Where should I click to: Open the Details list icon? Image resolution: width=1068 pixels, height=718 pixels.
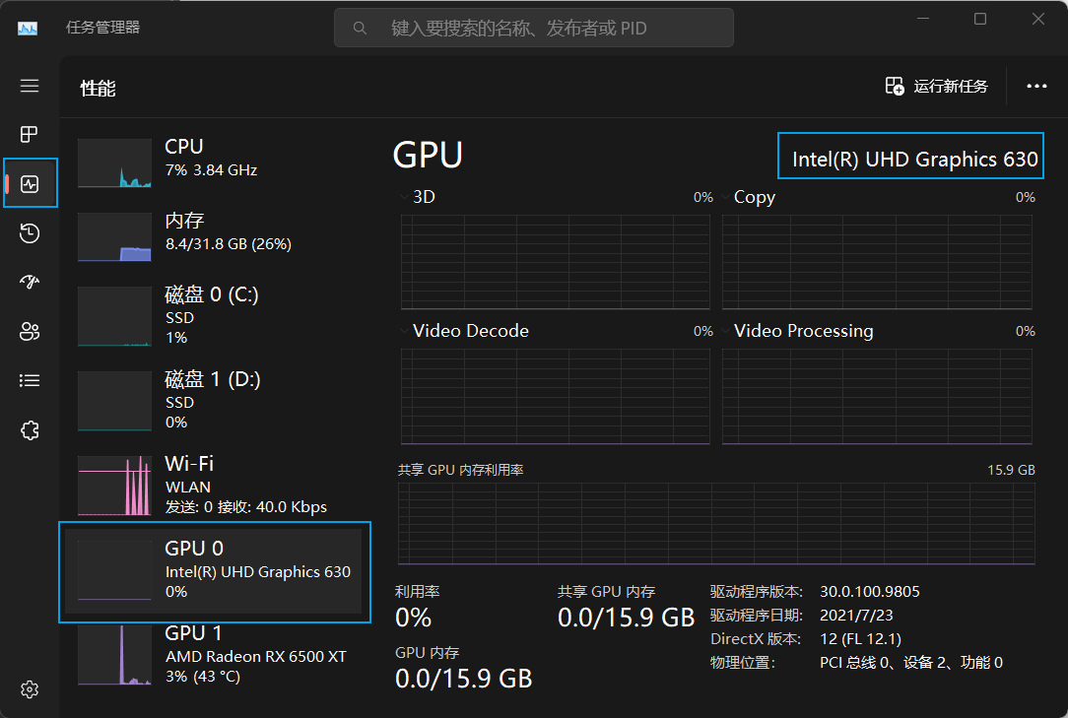(30, 381)
